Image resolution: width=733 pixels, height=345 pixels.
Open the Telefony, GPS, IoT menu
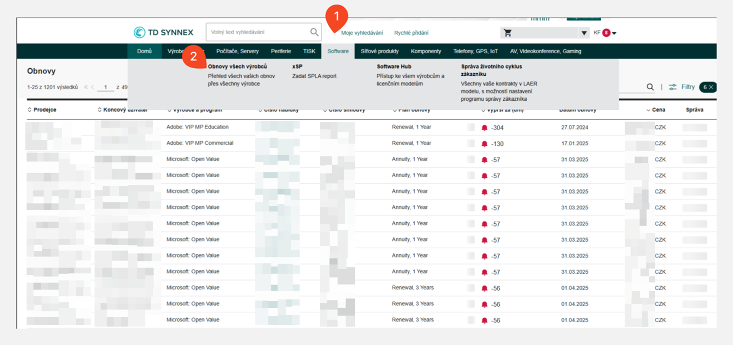pos(475,51)
